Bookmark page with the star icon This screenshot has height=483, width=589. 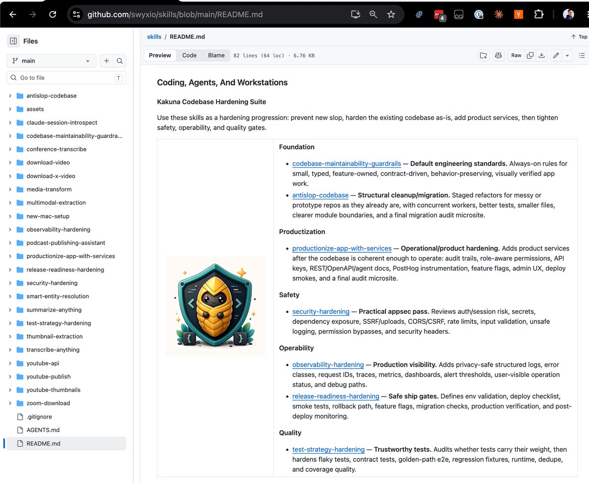point(391,15)
